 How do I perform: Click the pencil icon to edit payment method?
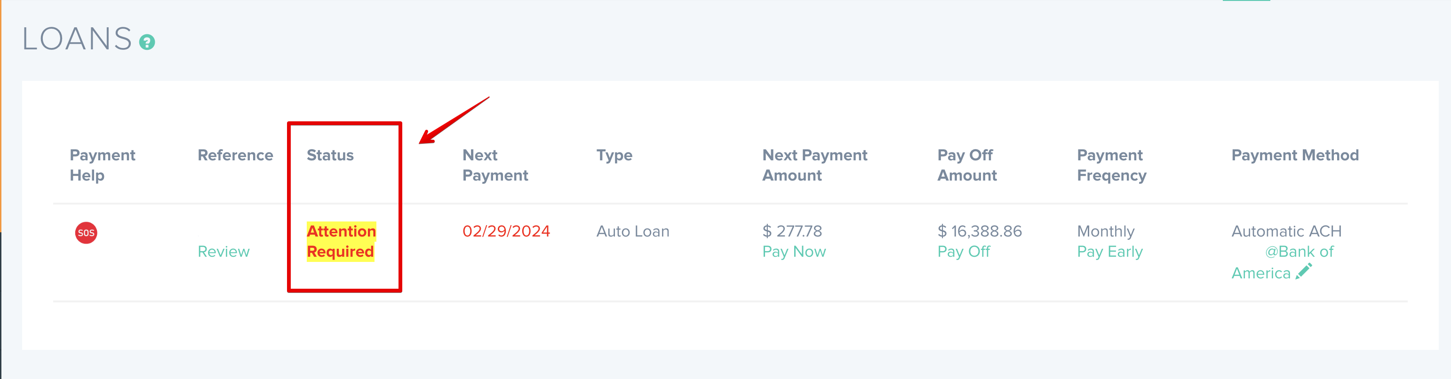pyautogui.click(x=1304, y=273)
